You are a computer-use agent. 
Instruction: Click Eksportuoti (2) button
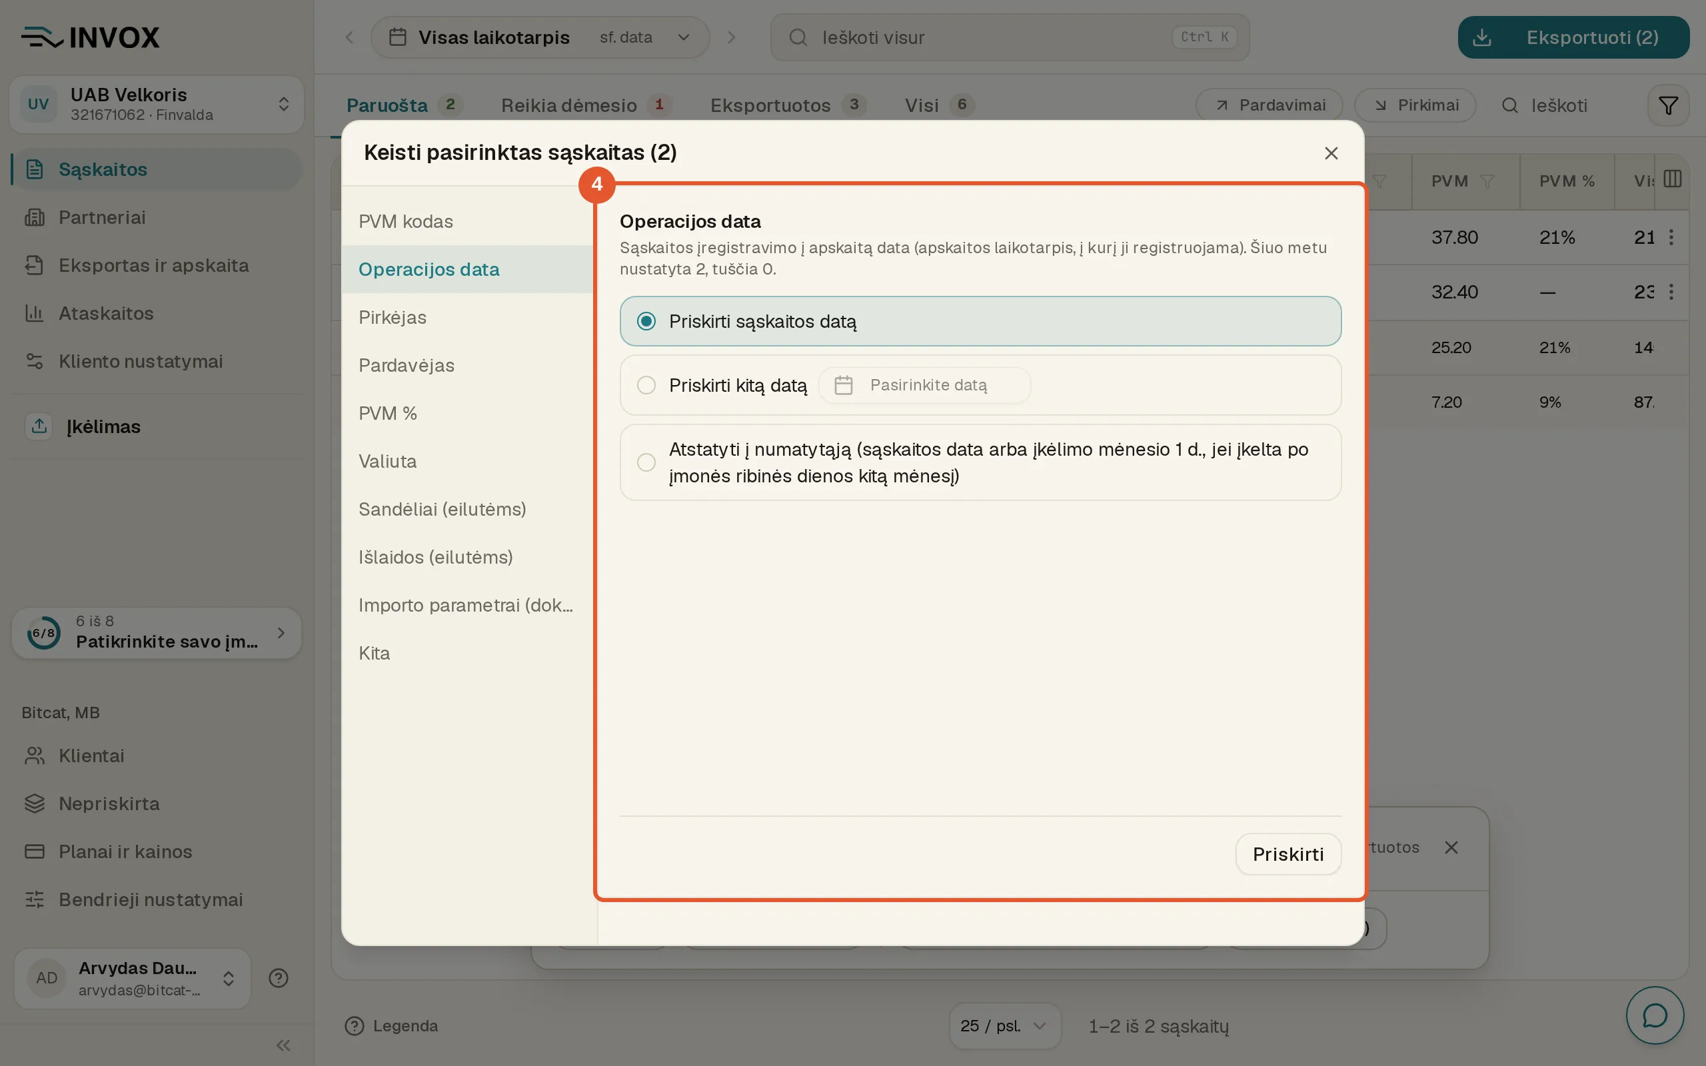[x=1573, y=37]
